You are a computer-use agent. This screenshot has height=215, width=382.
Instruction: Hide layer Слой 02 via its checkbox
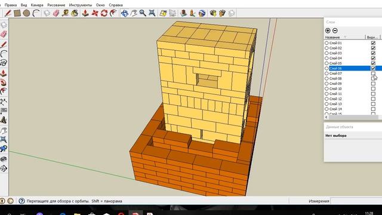coord(373,48)
